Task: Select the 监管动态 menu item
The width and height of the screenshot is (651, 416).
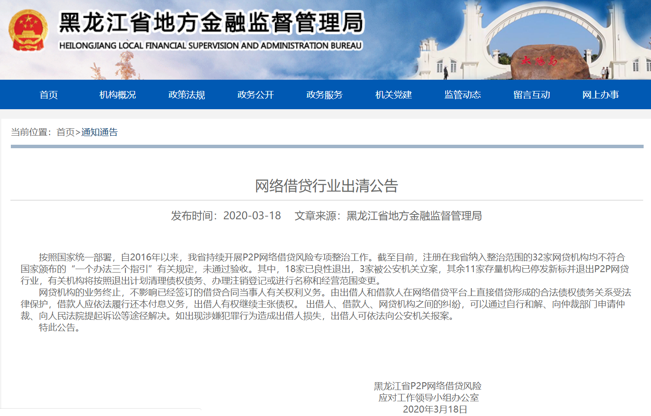Action: click(463, 95)
